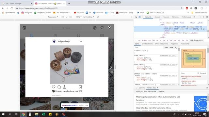This screenshot has height=117, width=209.
Task: Open the Excel taskbar icon
Action: (43, 114)
